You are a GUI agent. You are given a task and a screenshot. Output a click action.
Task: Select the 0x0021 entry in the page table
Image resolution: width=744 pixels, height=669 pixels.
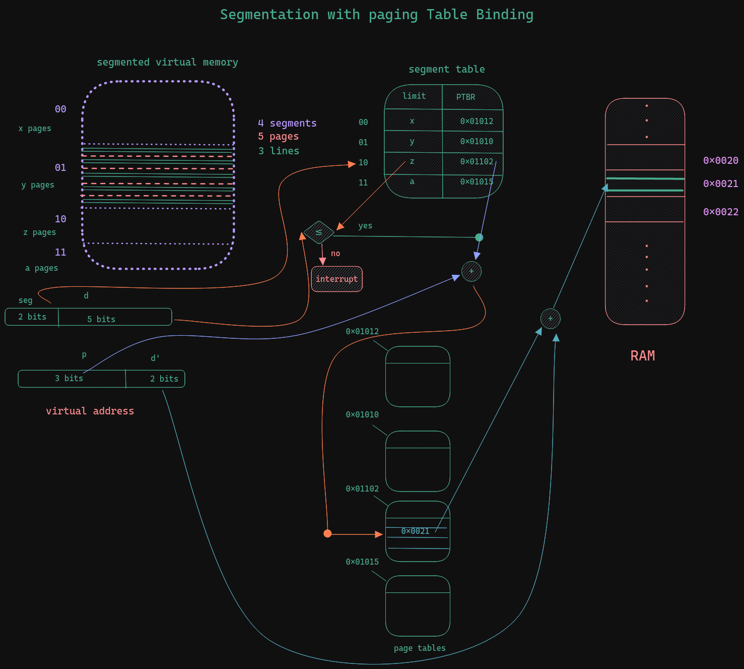point(416,531)
